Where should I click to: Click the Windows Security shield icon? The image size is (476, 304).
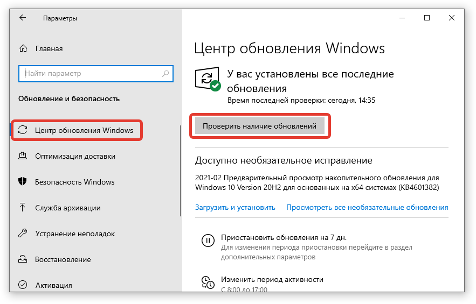pos(23,182)
